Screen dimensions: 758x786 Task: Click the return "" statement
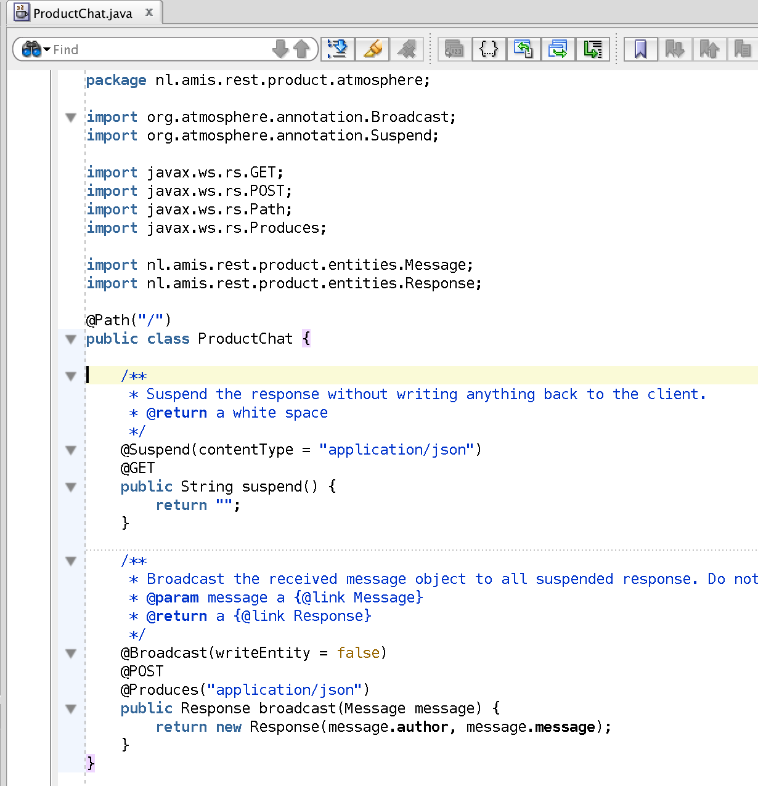pyautogui.click(x=198, y=505)
